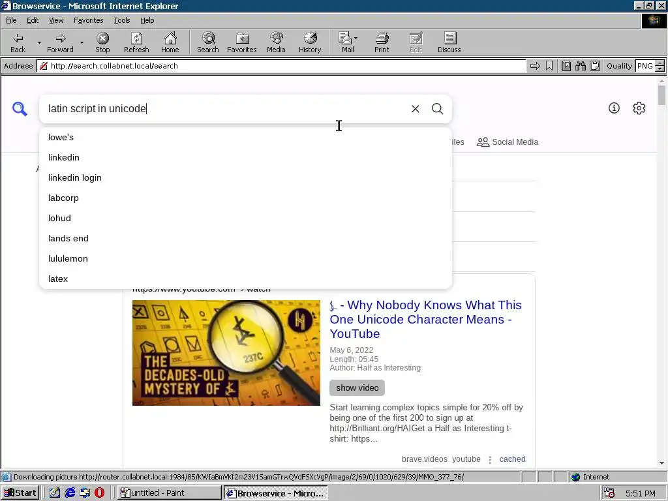
Task: Open the Favorites menu
Action: tap(88, 20)
